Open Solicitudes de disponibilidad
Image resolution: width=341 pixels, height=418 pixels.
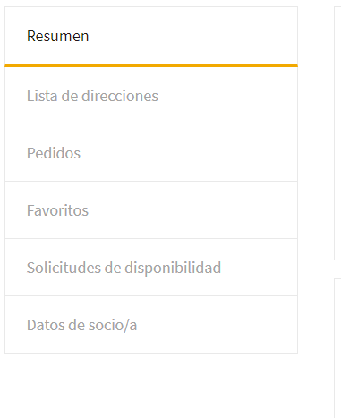click(151, 268)
